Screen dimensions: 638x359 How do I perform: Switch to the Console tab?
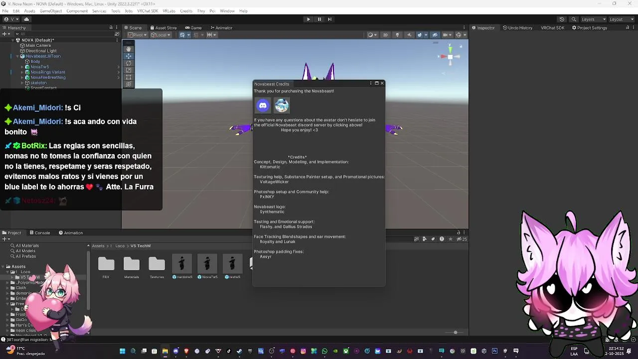pyautogui.click(x=40, y=232)
